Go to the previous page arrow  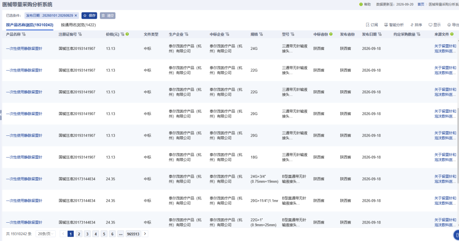(x=63, y=234)
